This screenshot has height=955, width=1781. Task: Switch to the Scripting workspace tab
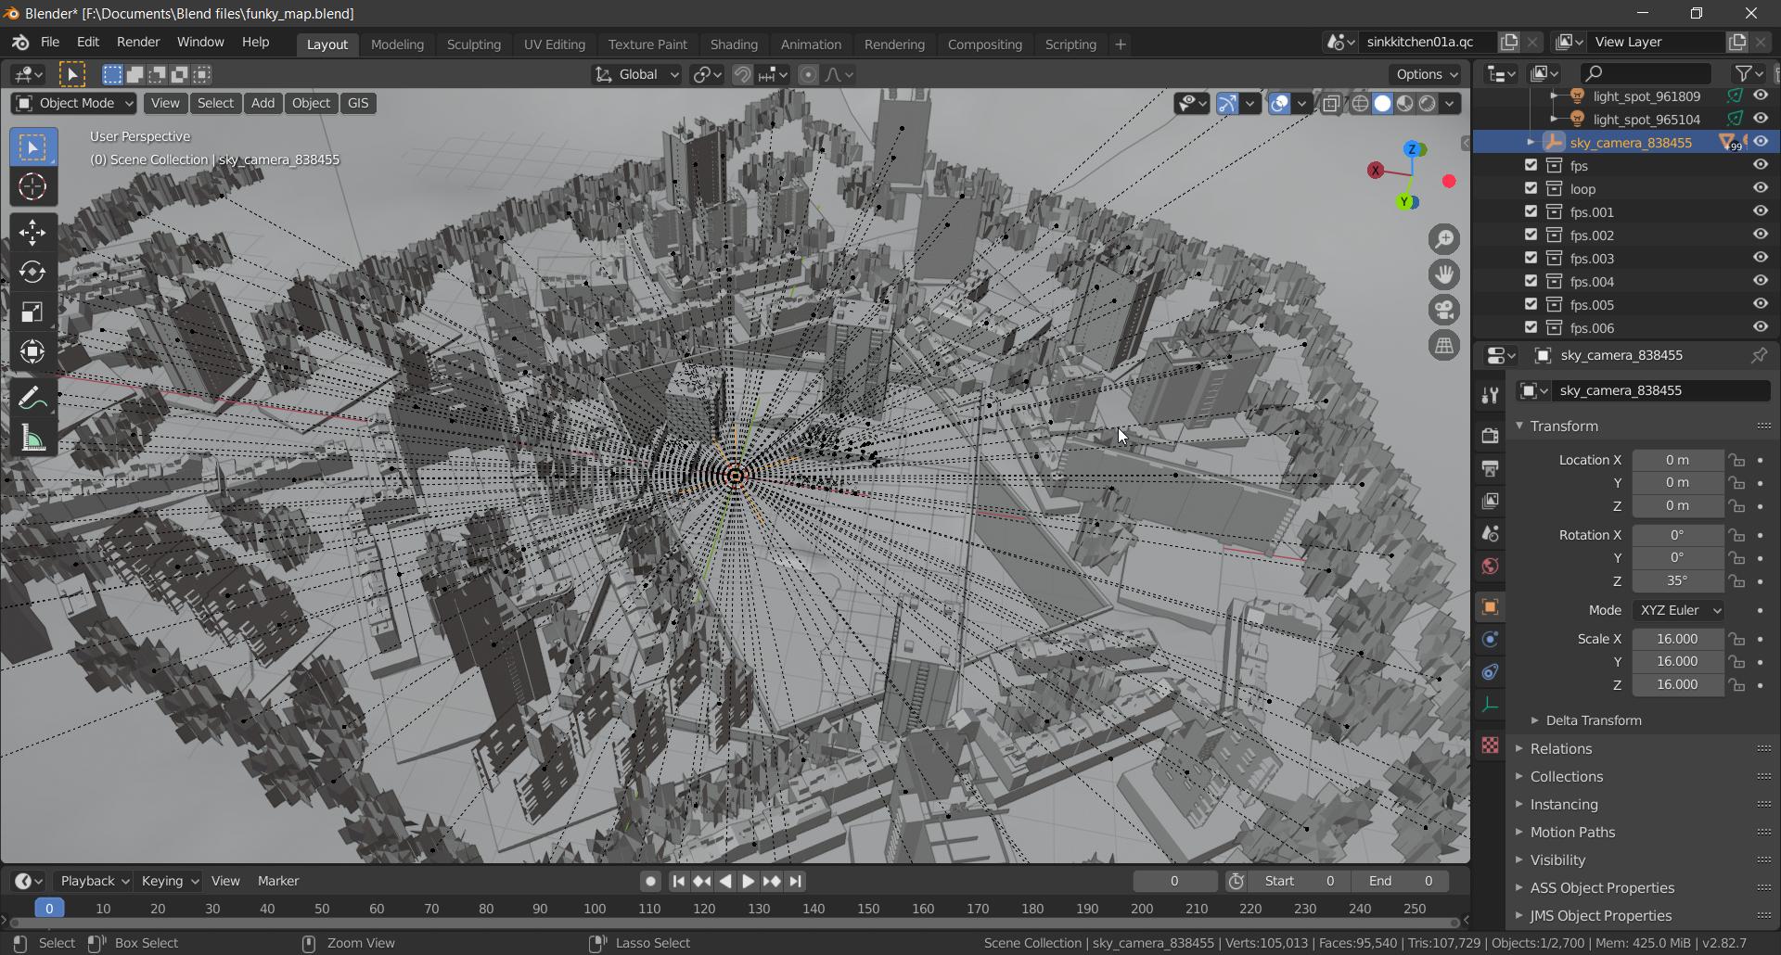(1070, 45)
